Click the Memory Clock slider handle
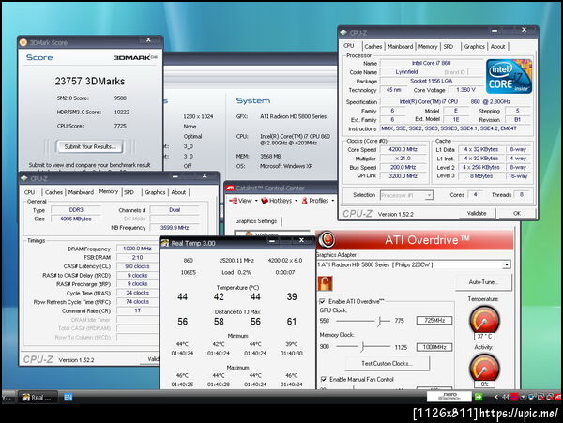563x423 pixels. [362, 347]
